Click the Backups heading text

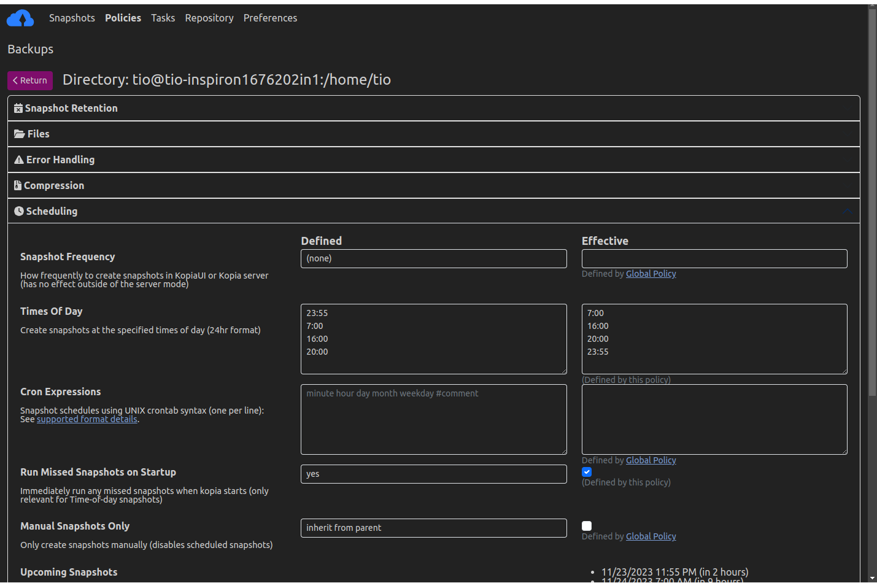tap(30, 49)
